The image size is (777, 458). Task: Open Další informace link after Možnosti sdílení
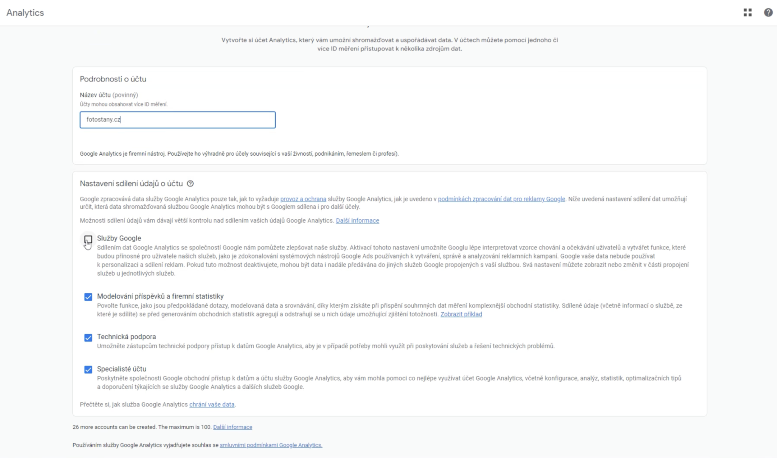pyautogui.click(x=357, y=221)
